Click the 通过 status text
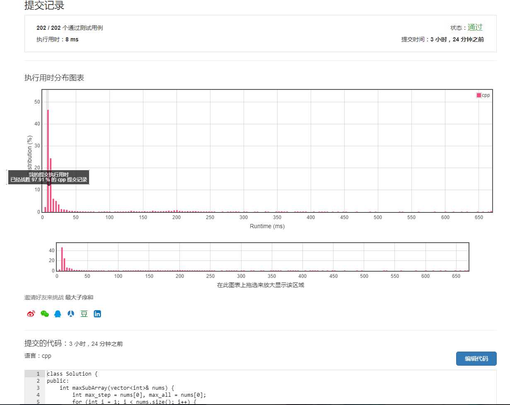Viewport: 510px width, 405px height. click(x=475, y=28)
